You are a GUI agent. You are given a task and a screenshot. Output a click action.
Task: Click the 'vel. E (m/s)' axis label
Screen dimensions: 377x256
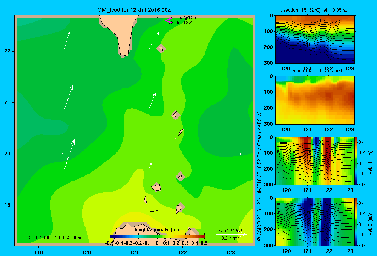pyautogui.click(x=370, y=223)
